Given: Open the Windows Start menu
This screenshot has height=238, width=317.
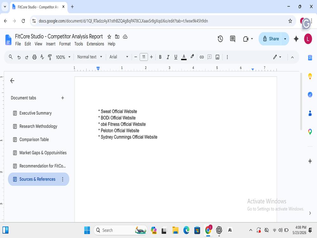Looking at the screenshot, I should click(x=87, y=230).
